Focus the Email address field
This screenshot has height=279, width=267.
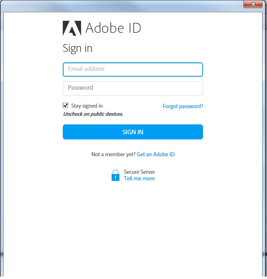tap(133, 70)
